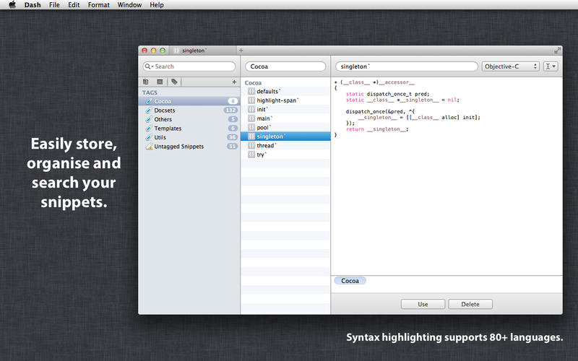Viewport: 578px width, 361px height.
Task: Open the search magnifier options dropdown
Action: [149, 66]
